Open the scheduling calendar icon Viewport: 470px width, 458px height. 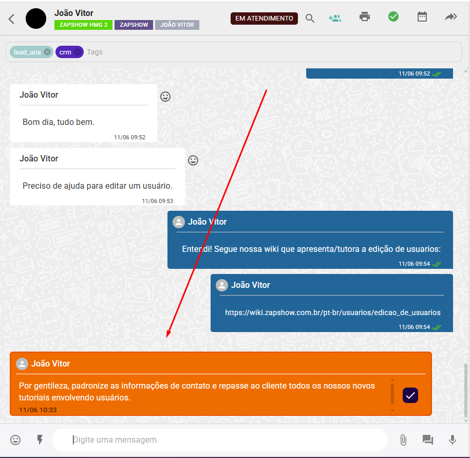[x=422, y=17]
